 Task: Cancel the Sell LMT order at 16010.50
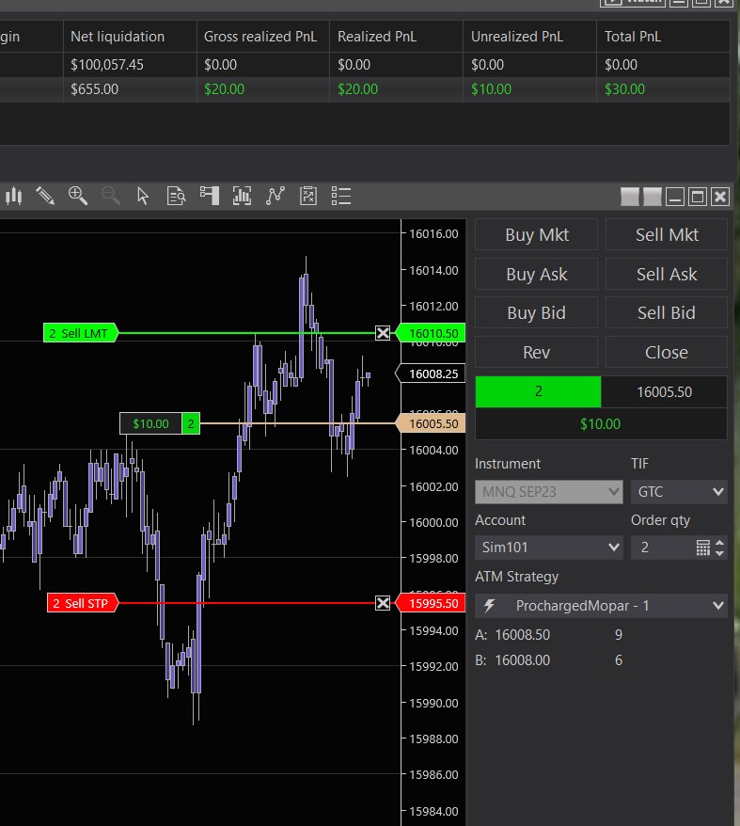coord(383,333)
